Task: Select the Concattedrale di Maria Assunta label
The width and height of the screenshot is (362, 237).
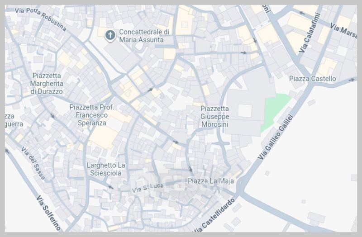Action: click(144, 36)
